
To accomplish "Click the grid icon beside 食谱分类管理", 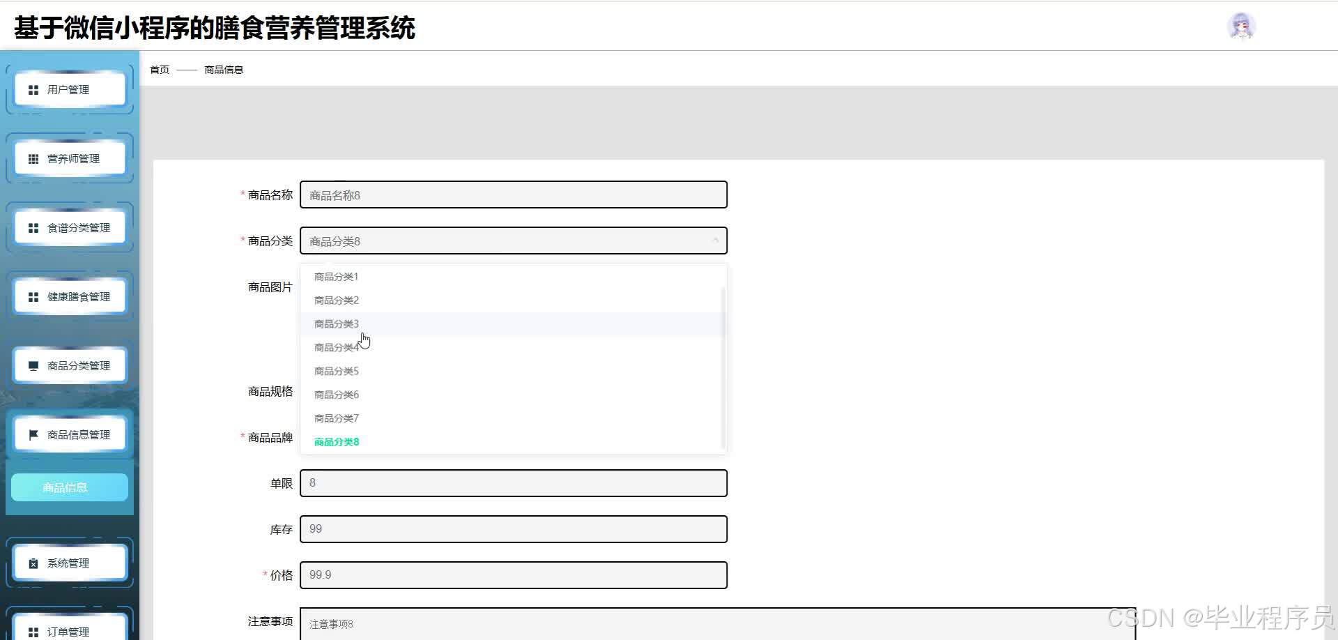I will pos(33,228).
